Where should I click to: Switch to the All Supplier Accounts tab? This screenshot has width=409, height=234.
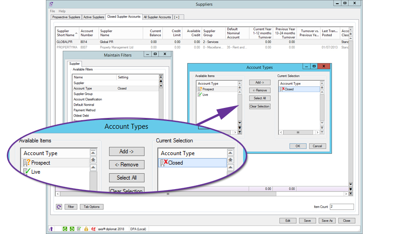click(158, 17)
